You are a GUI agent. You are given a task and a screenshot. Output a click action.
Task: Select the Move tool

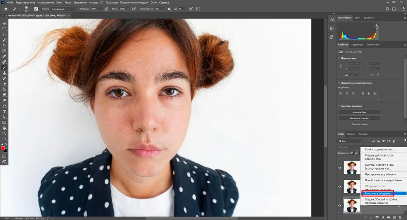tap(4, 23)
